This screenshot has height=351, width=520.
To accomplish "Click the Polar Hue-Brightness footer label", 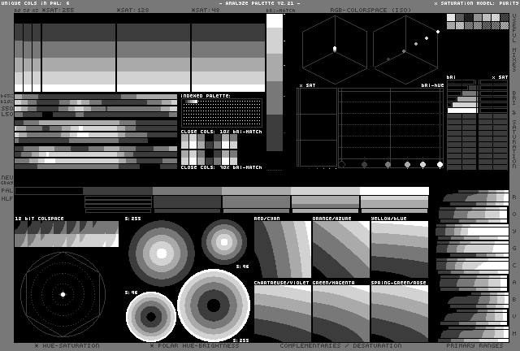I will tap(194, 345).
